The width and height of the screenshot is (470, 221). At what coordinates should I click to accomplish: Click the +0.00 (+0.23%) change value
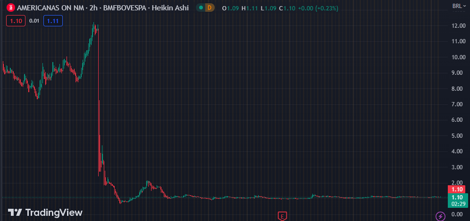coord(318,8)
